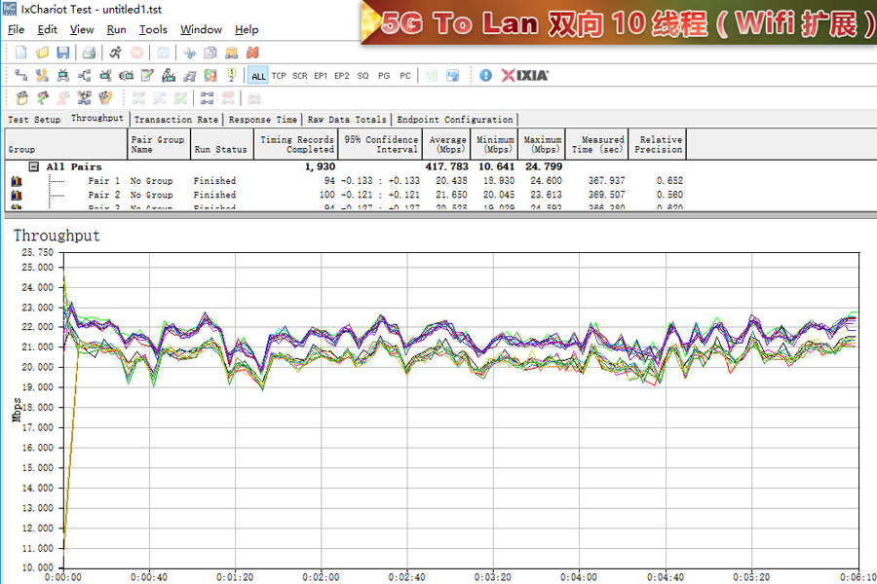Toggle the TCP protocol filter
The width and height of the screenshot is (877, 584).
[x=279, y=76]
